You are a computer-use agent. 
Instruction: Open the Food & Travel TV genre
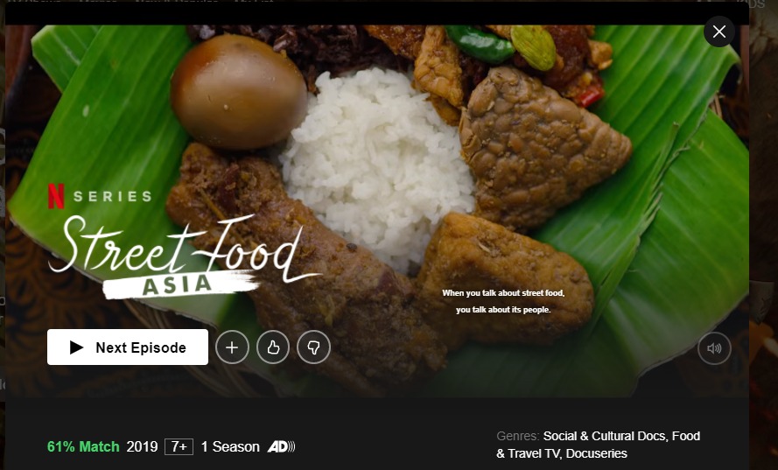(x=598, y=445)
